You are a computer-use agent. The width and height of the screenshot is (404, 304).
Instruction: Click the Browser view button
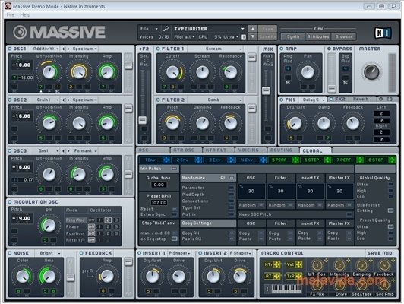coord(343,37)
